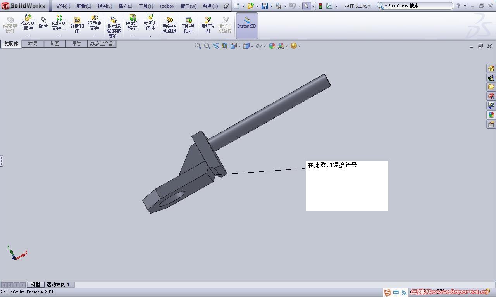Viewport: 496px width, 297px height.
Task: Open the View (视图) menu
Action: pos(105,6)
